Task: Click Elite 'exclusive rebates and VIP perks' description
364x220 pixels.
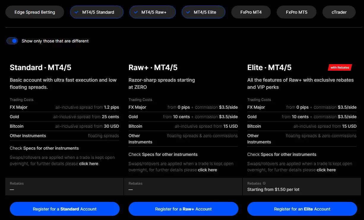Action: (x=300, y=83)
